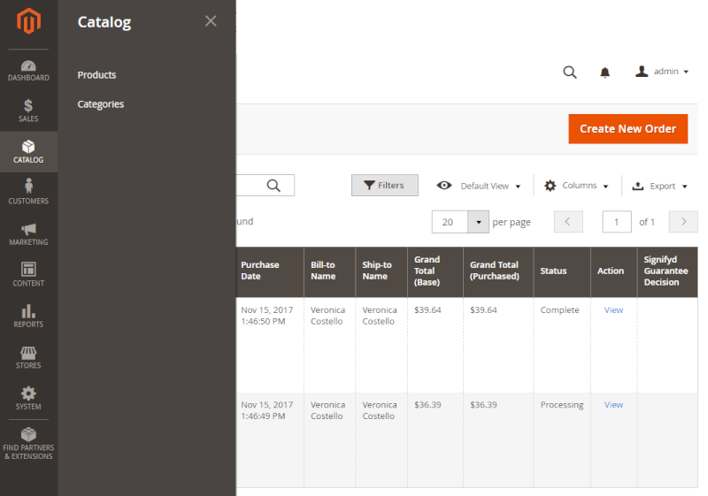Click the Create New Order button

click(627, 129)
